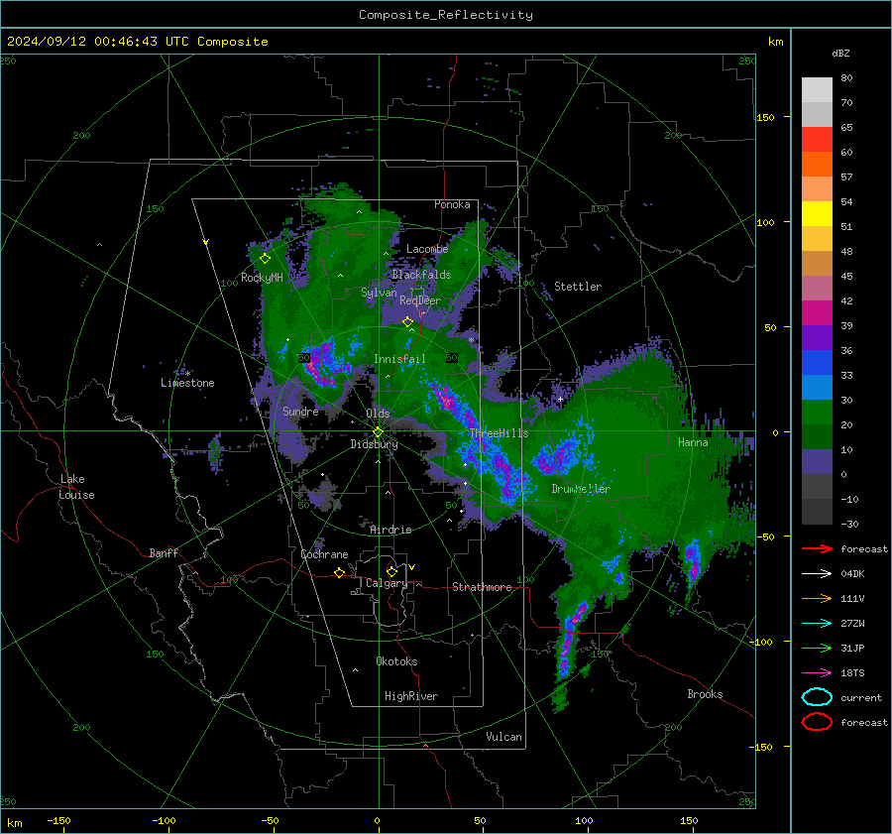Click the Okotoks city label
The height and width of the screenshot is (834, 892).
[x=396, y=661]
